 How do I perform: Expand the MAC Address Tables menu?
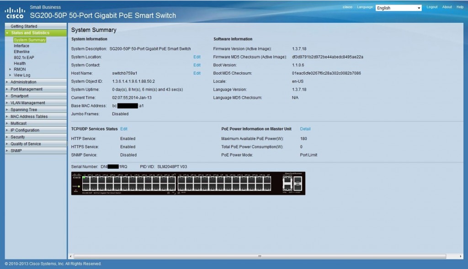click(x=36, y=117)
